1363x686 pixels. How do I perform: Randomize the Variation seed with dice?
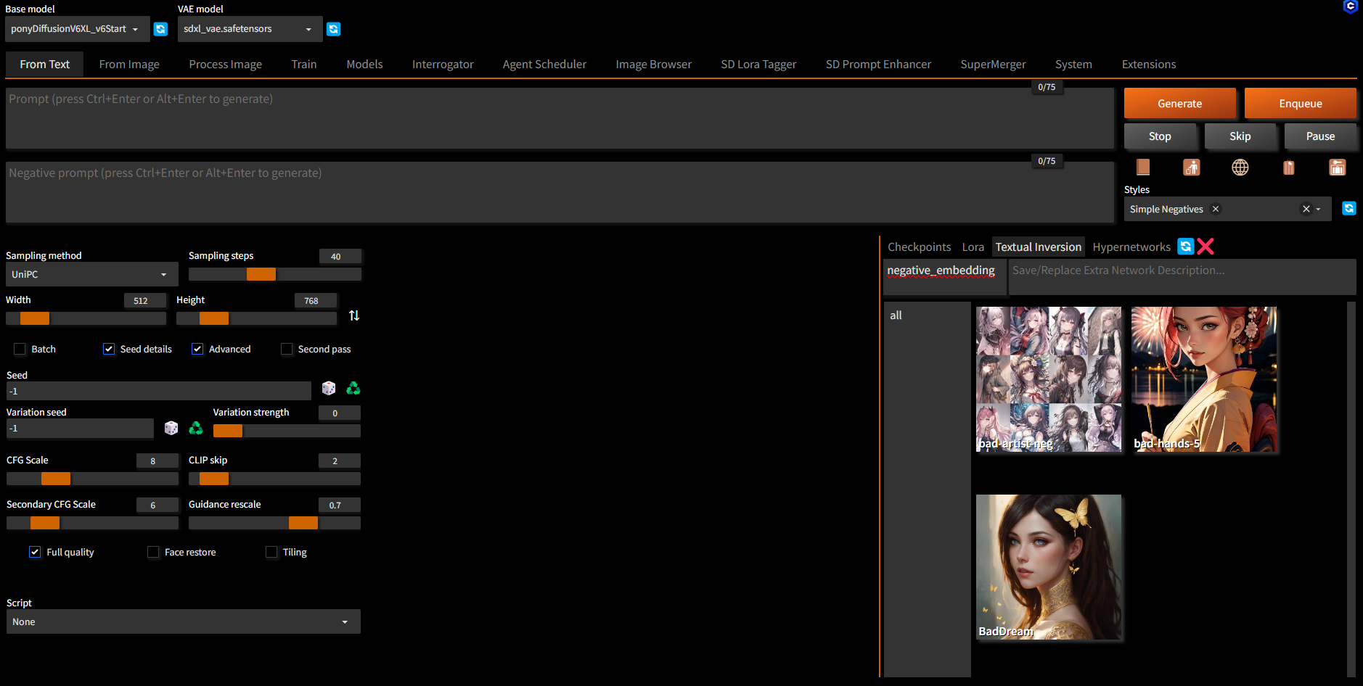click(x=171, y=428)
